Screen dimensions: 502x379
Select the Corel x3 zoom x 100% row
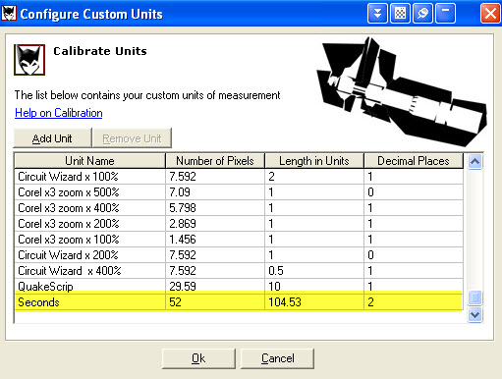(x=239, y=240)
